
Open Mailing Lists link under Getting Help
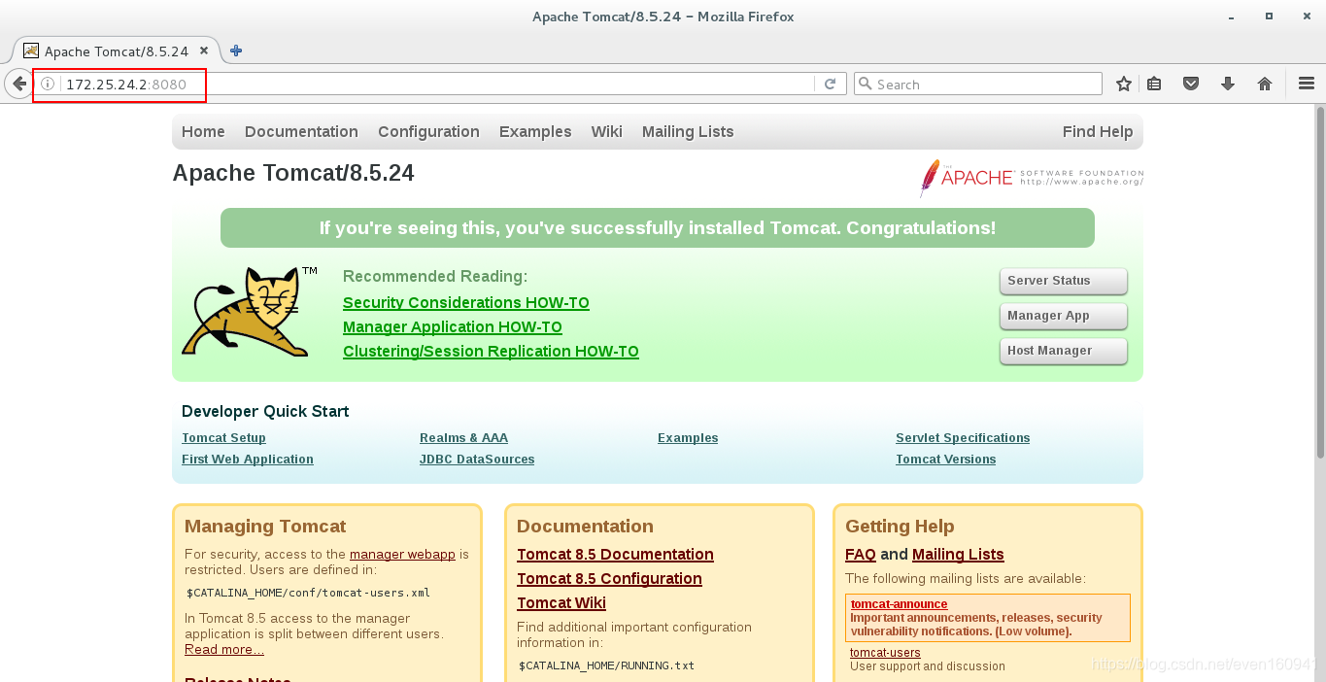tap(958, 555)
